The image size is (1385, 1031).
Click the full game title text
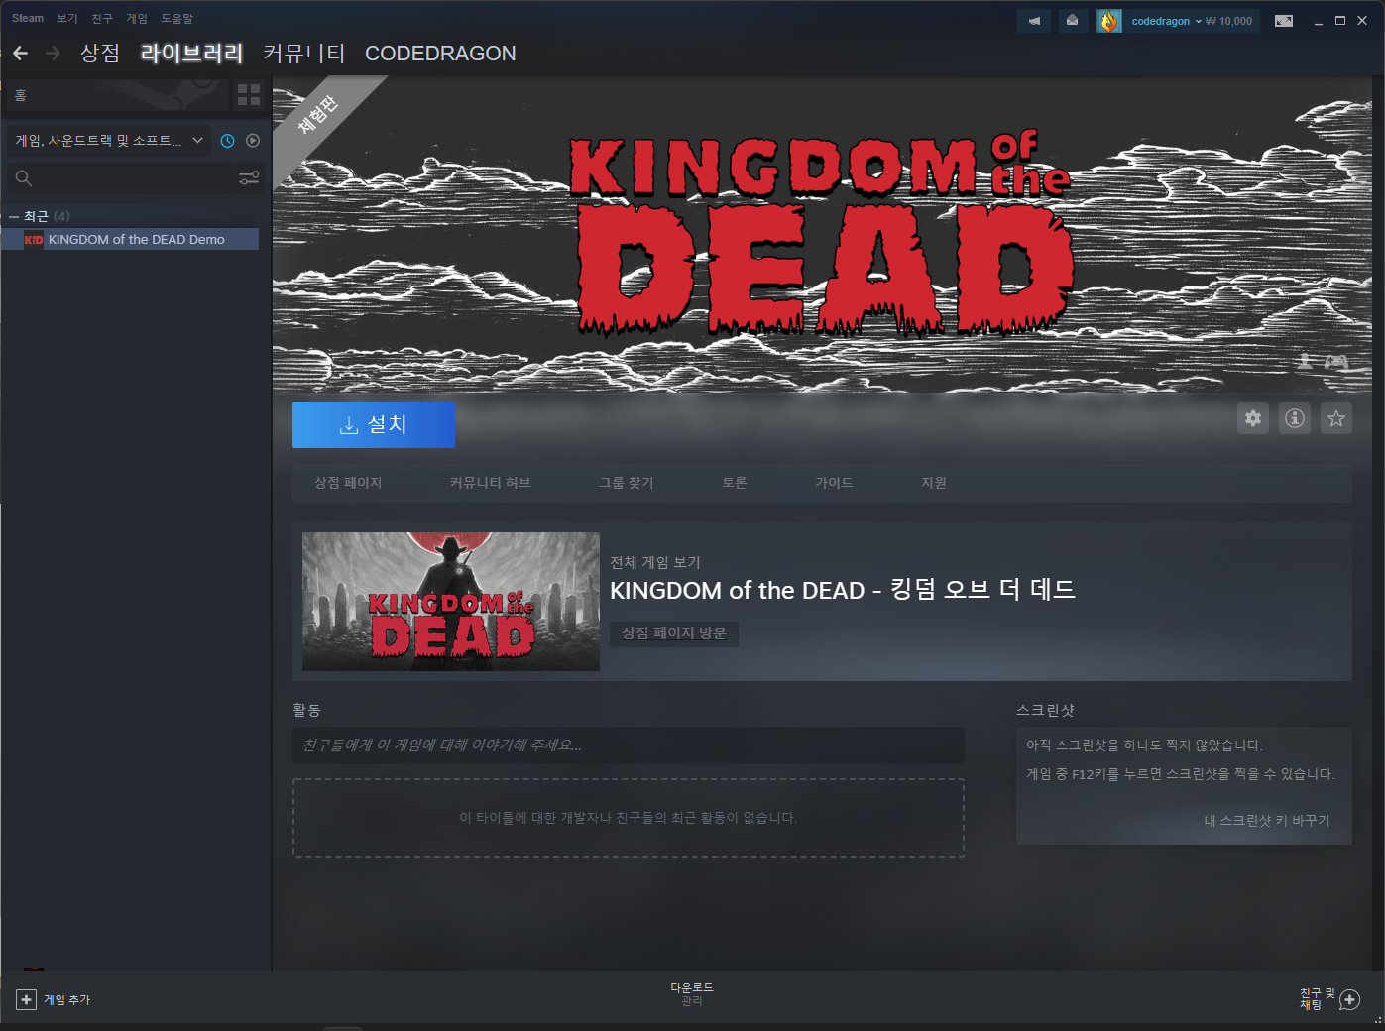(x=843, y=591)
